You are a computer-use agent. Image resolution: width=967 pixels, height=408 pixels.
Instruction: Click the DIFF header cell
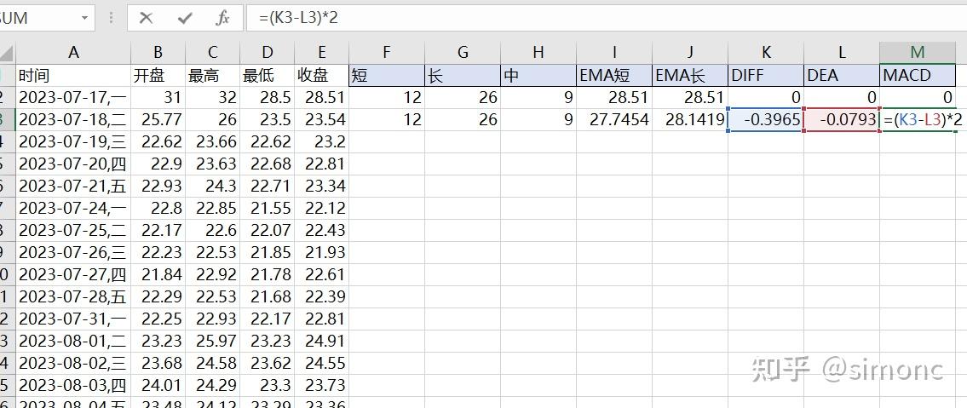[x=765, y=75]
